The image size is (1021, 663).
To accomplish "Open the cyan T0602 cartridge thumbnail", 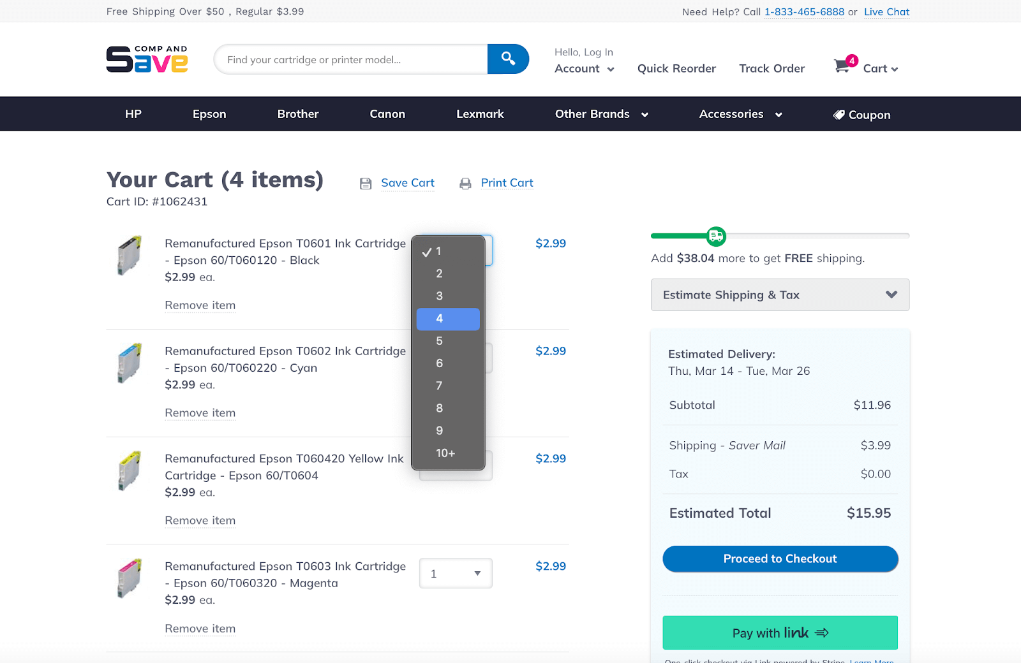I will pos(129,363).
